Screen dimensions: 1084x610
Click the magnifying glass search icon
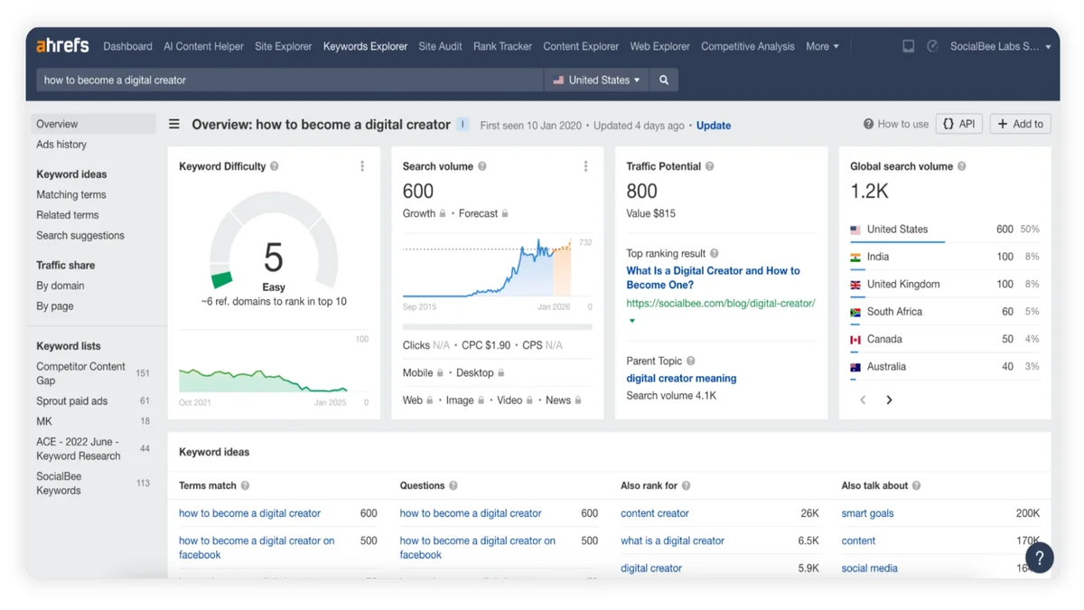(664, 80)
